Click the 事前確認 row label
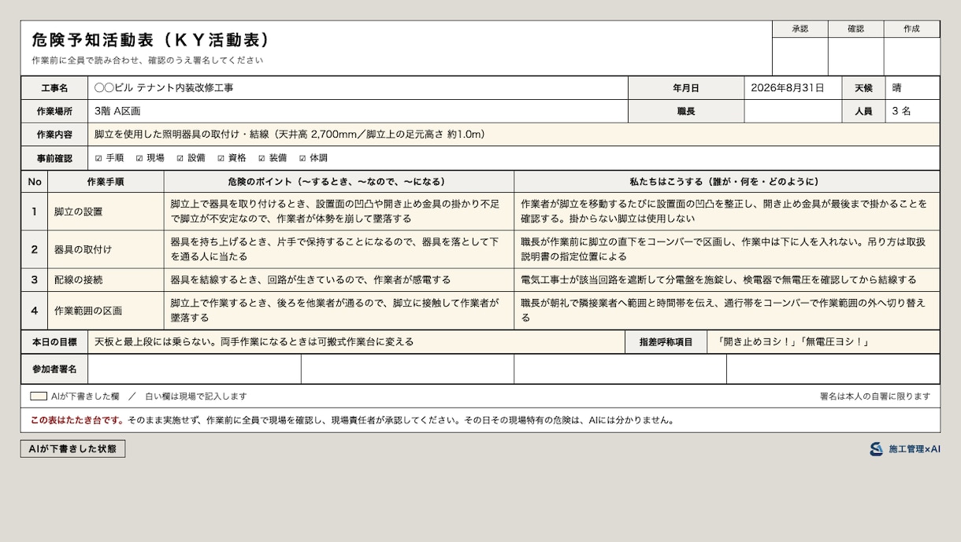 pos(54,158)
